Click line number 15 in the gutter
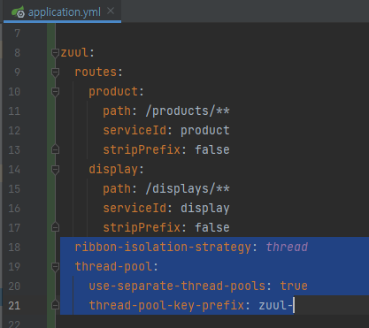 14,189
